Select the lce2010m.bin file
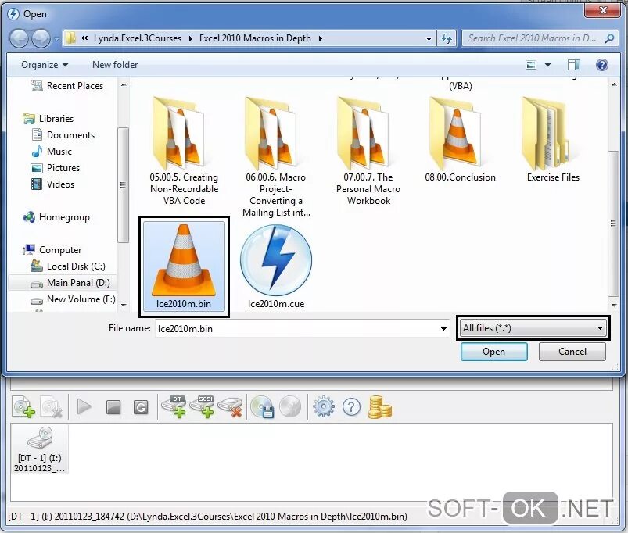Image resolution: width=628 pixels, height=533 pixels. [x=184, y=266]
